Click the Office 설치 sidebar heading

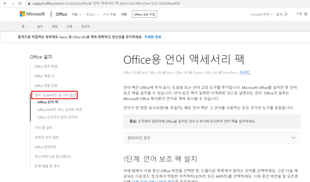[41, 57]
